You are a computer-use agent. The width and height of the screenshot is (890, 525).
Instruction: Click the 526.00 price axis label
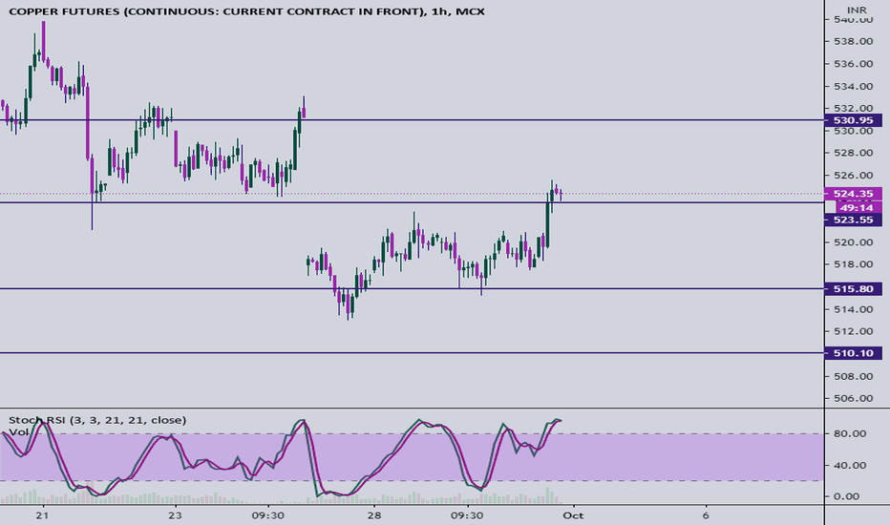pyautogui.click(x=853, y=176)
